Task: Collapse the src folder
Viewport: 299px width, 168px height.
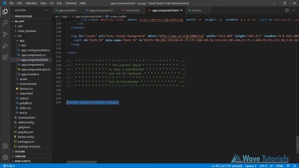Action: coord(20,35)
